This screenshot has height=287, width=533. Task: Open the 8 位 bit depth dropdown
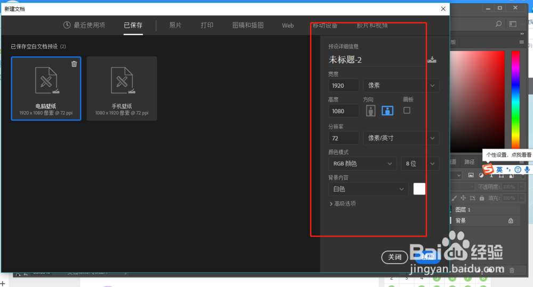[x=420, y=164]
